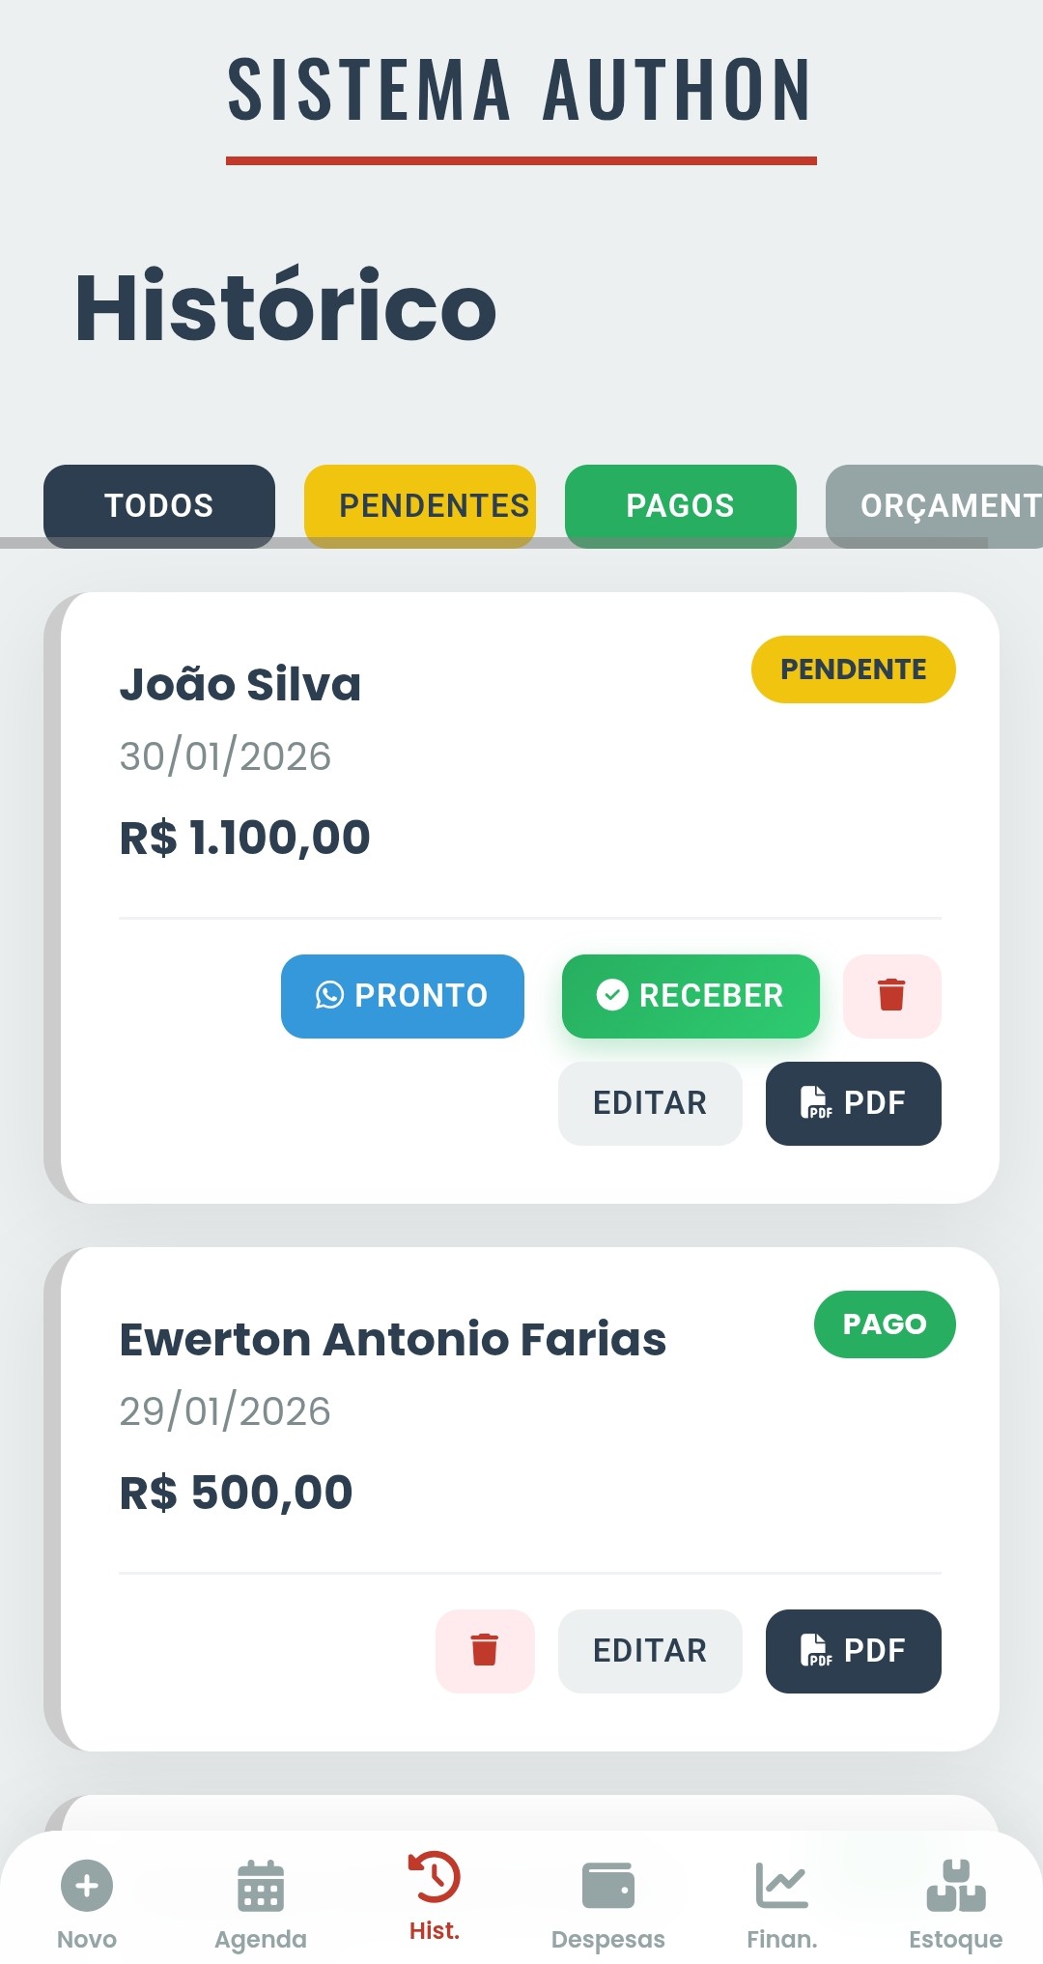Send PRONTO WhatsApp message to João Silva
This screenshot has height=1964, width=1043.
click(403, 996)
